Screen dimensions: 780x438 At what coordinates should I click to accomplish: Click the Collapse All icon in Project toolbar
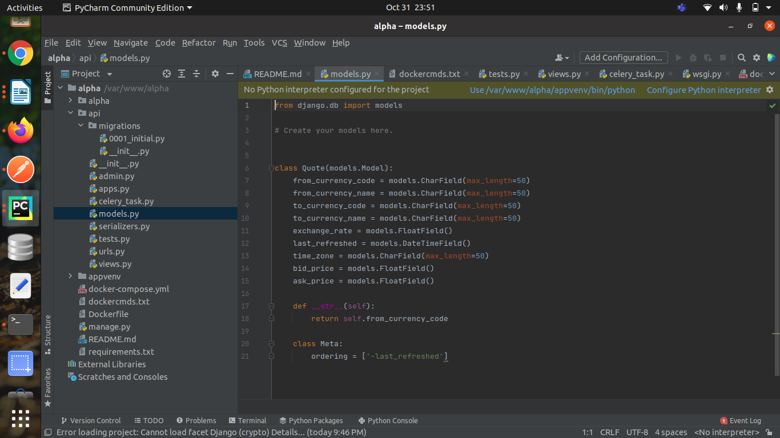click(x=196, y=73)
